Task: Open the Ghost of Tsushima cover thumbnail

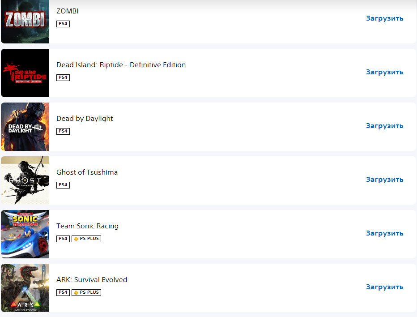Action: (x=25, y=180)
